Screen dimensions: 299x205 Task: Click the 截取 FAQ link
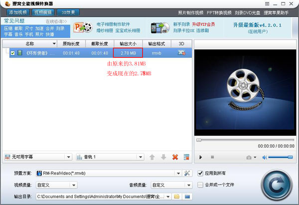(x=18, y=28)
